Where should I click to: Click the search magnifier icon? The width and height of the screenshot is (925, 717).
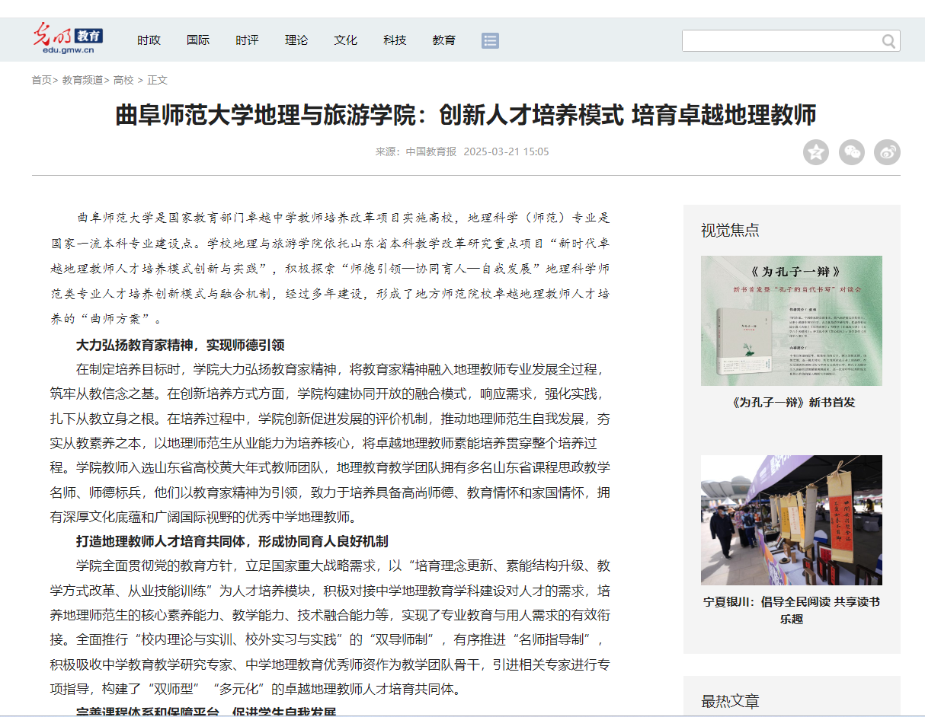(888, 41)
